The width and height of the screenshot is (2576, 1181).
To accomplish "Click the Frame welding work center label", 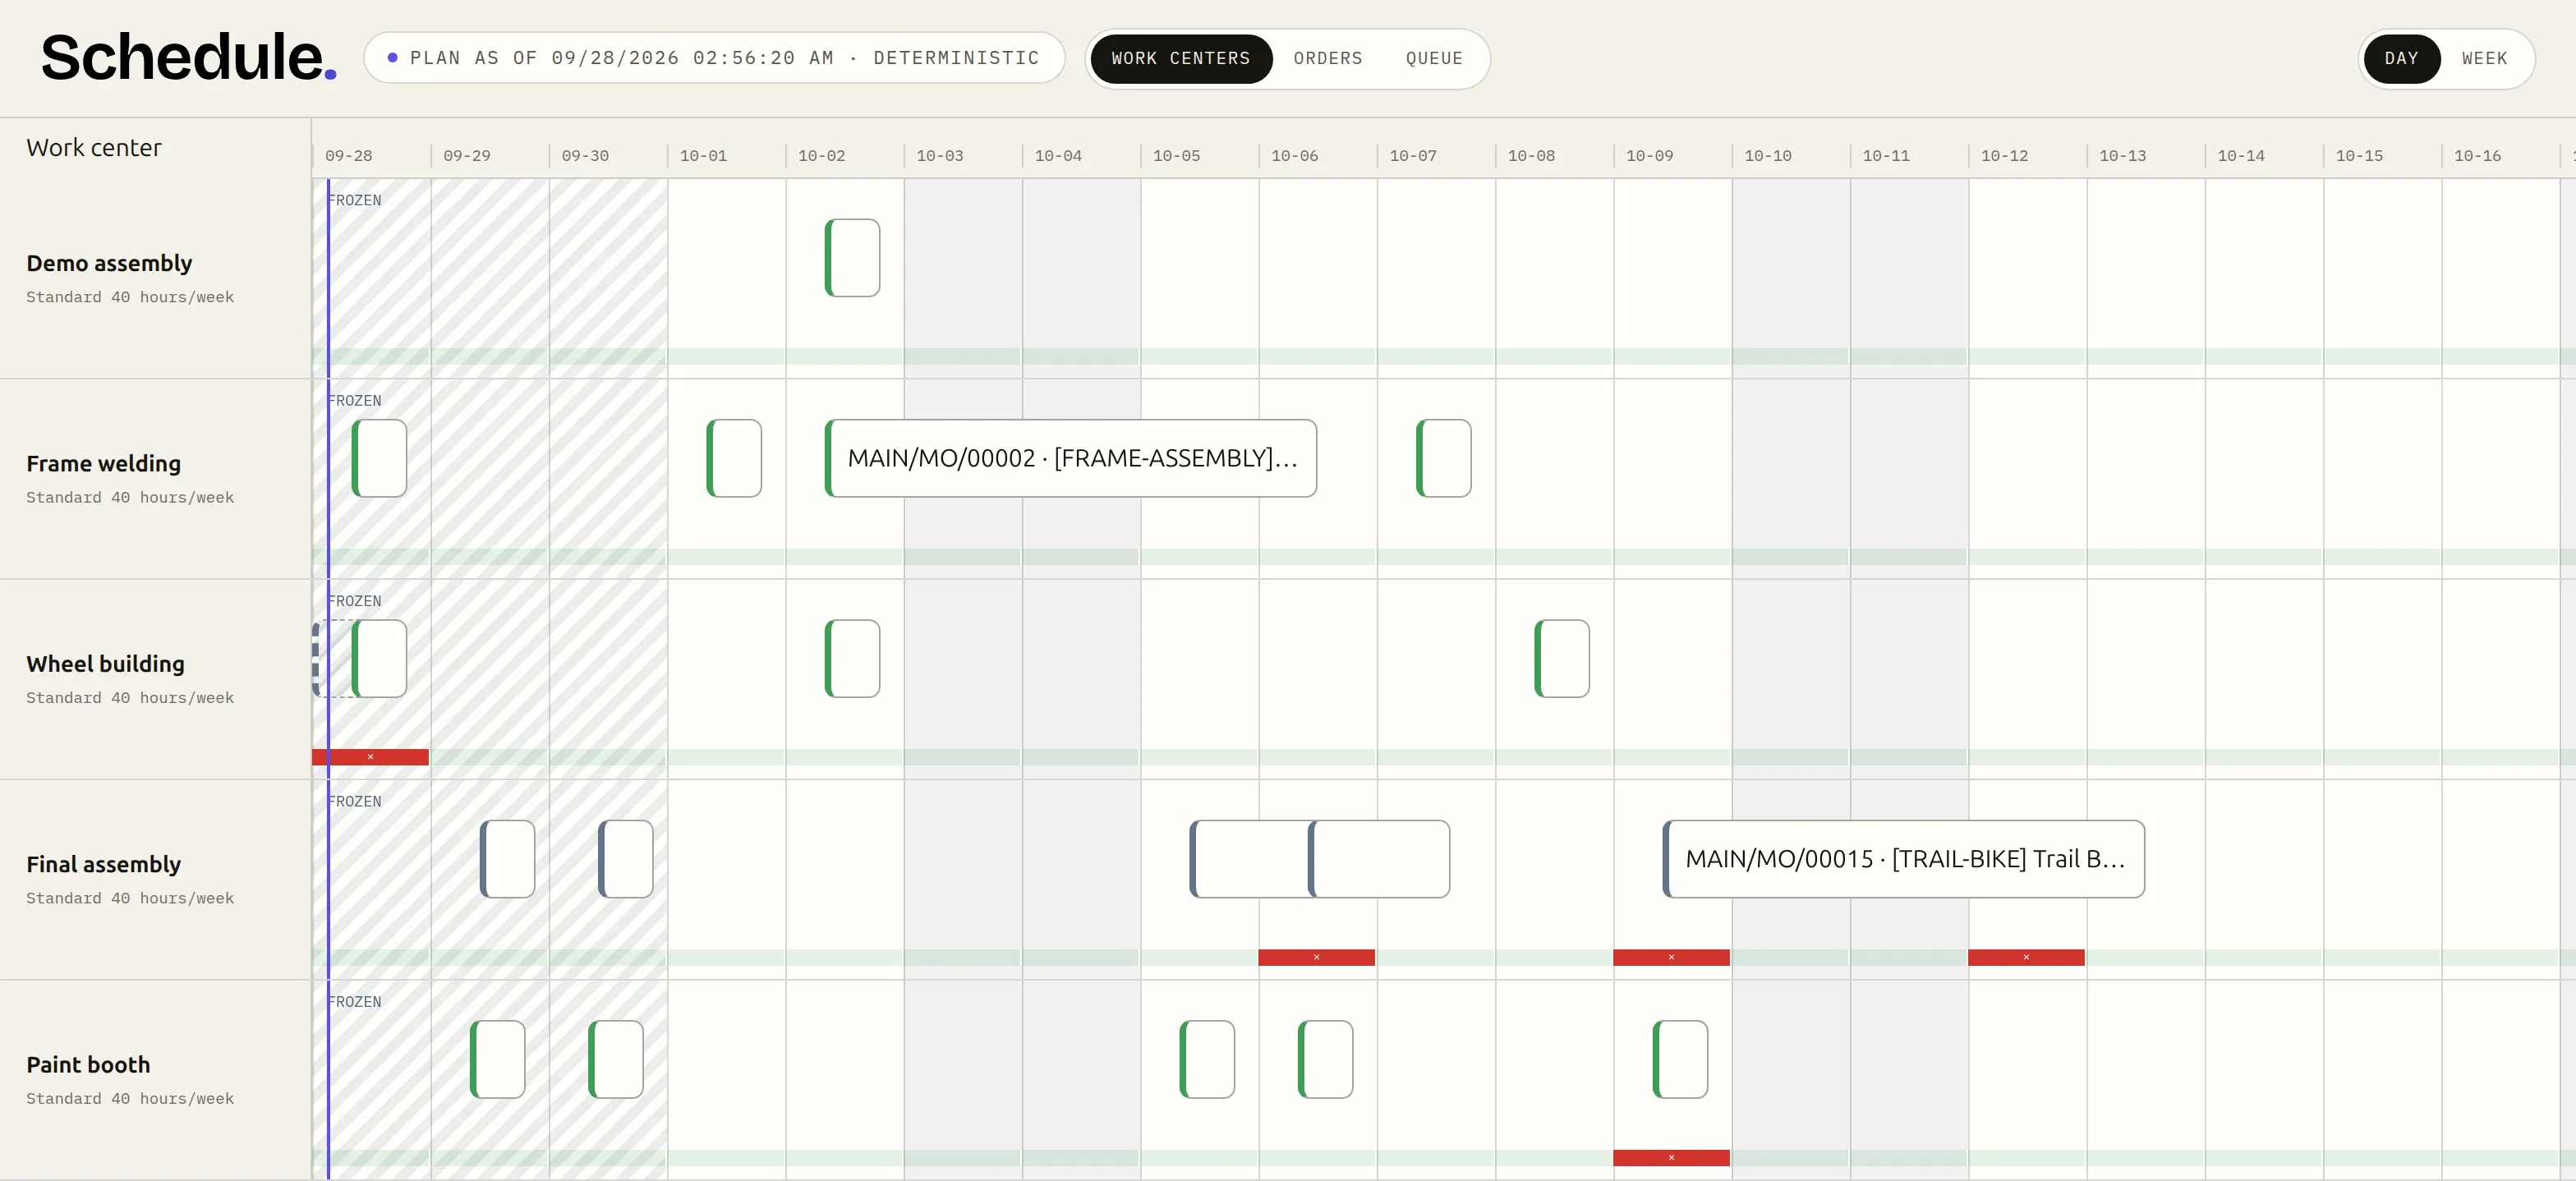I will 104,464.
